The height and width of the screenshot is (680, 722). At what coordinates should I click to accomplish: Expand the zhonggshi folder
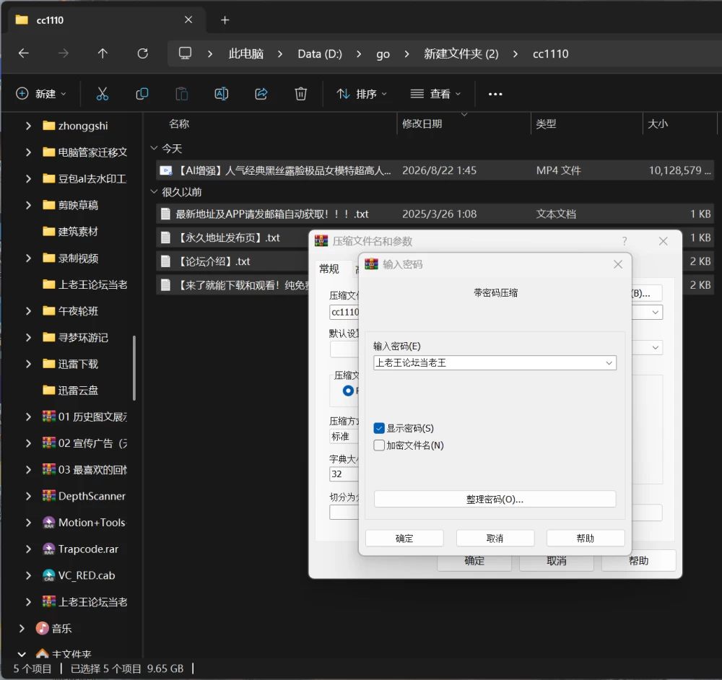coord(29,126)
